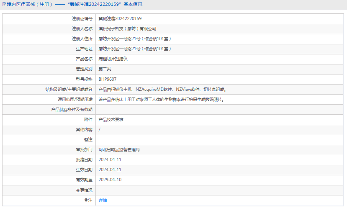Click the 注册人住所 address value
347x208 pixels.
[x=135, y=39]
